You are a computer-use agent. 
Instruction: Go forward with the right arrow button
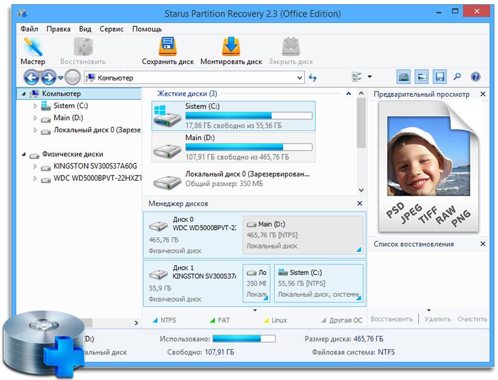[48, 77]
